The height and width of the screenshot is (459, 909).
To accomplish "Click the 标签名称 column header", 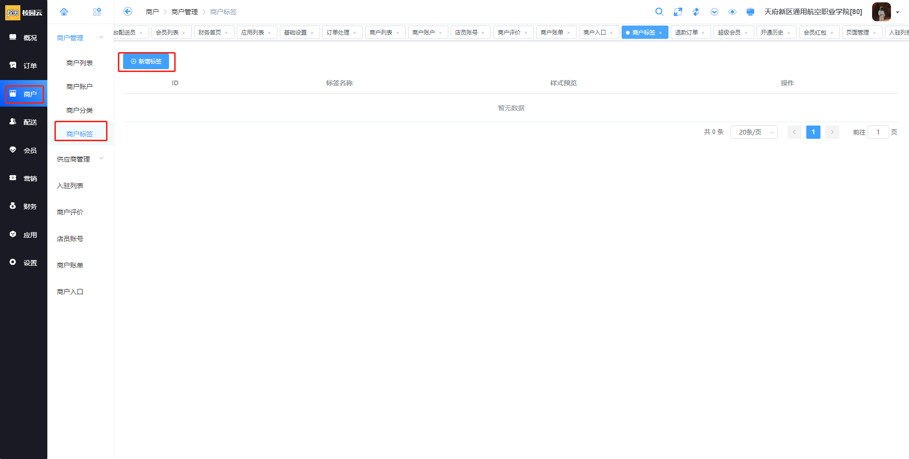I will tap(339, 83).
